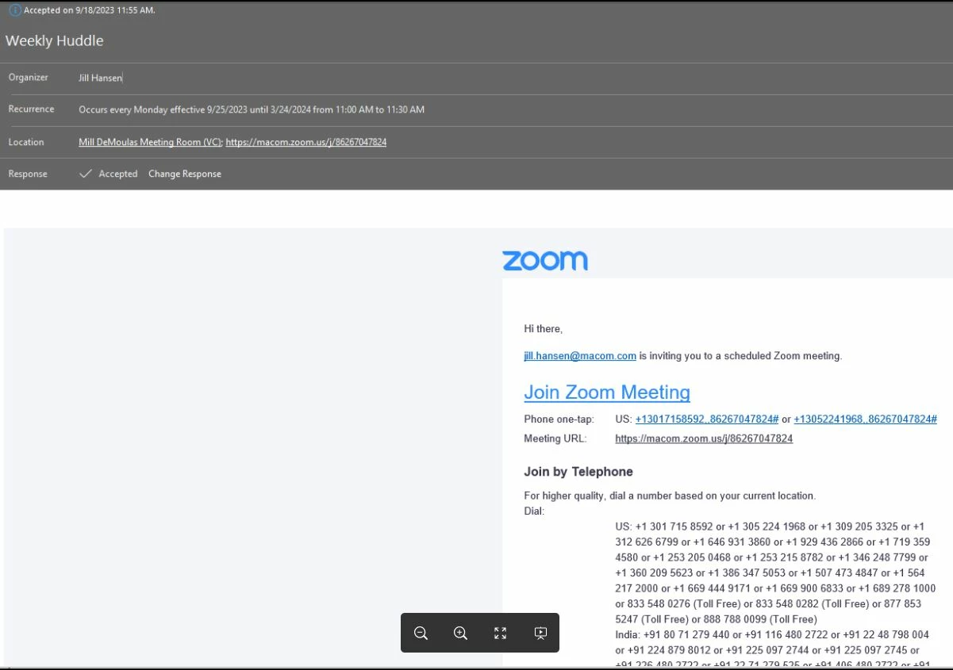The height and width of the screenshot is (670, 953).
Task: Click the Accepted response status text
Action: click(118, 174)
